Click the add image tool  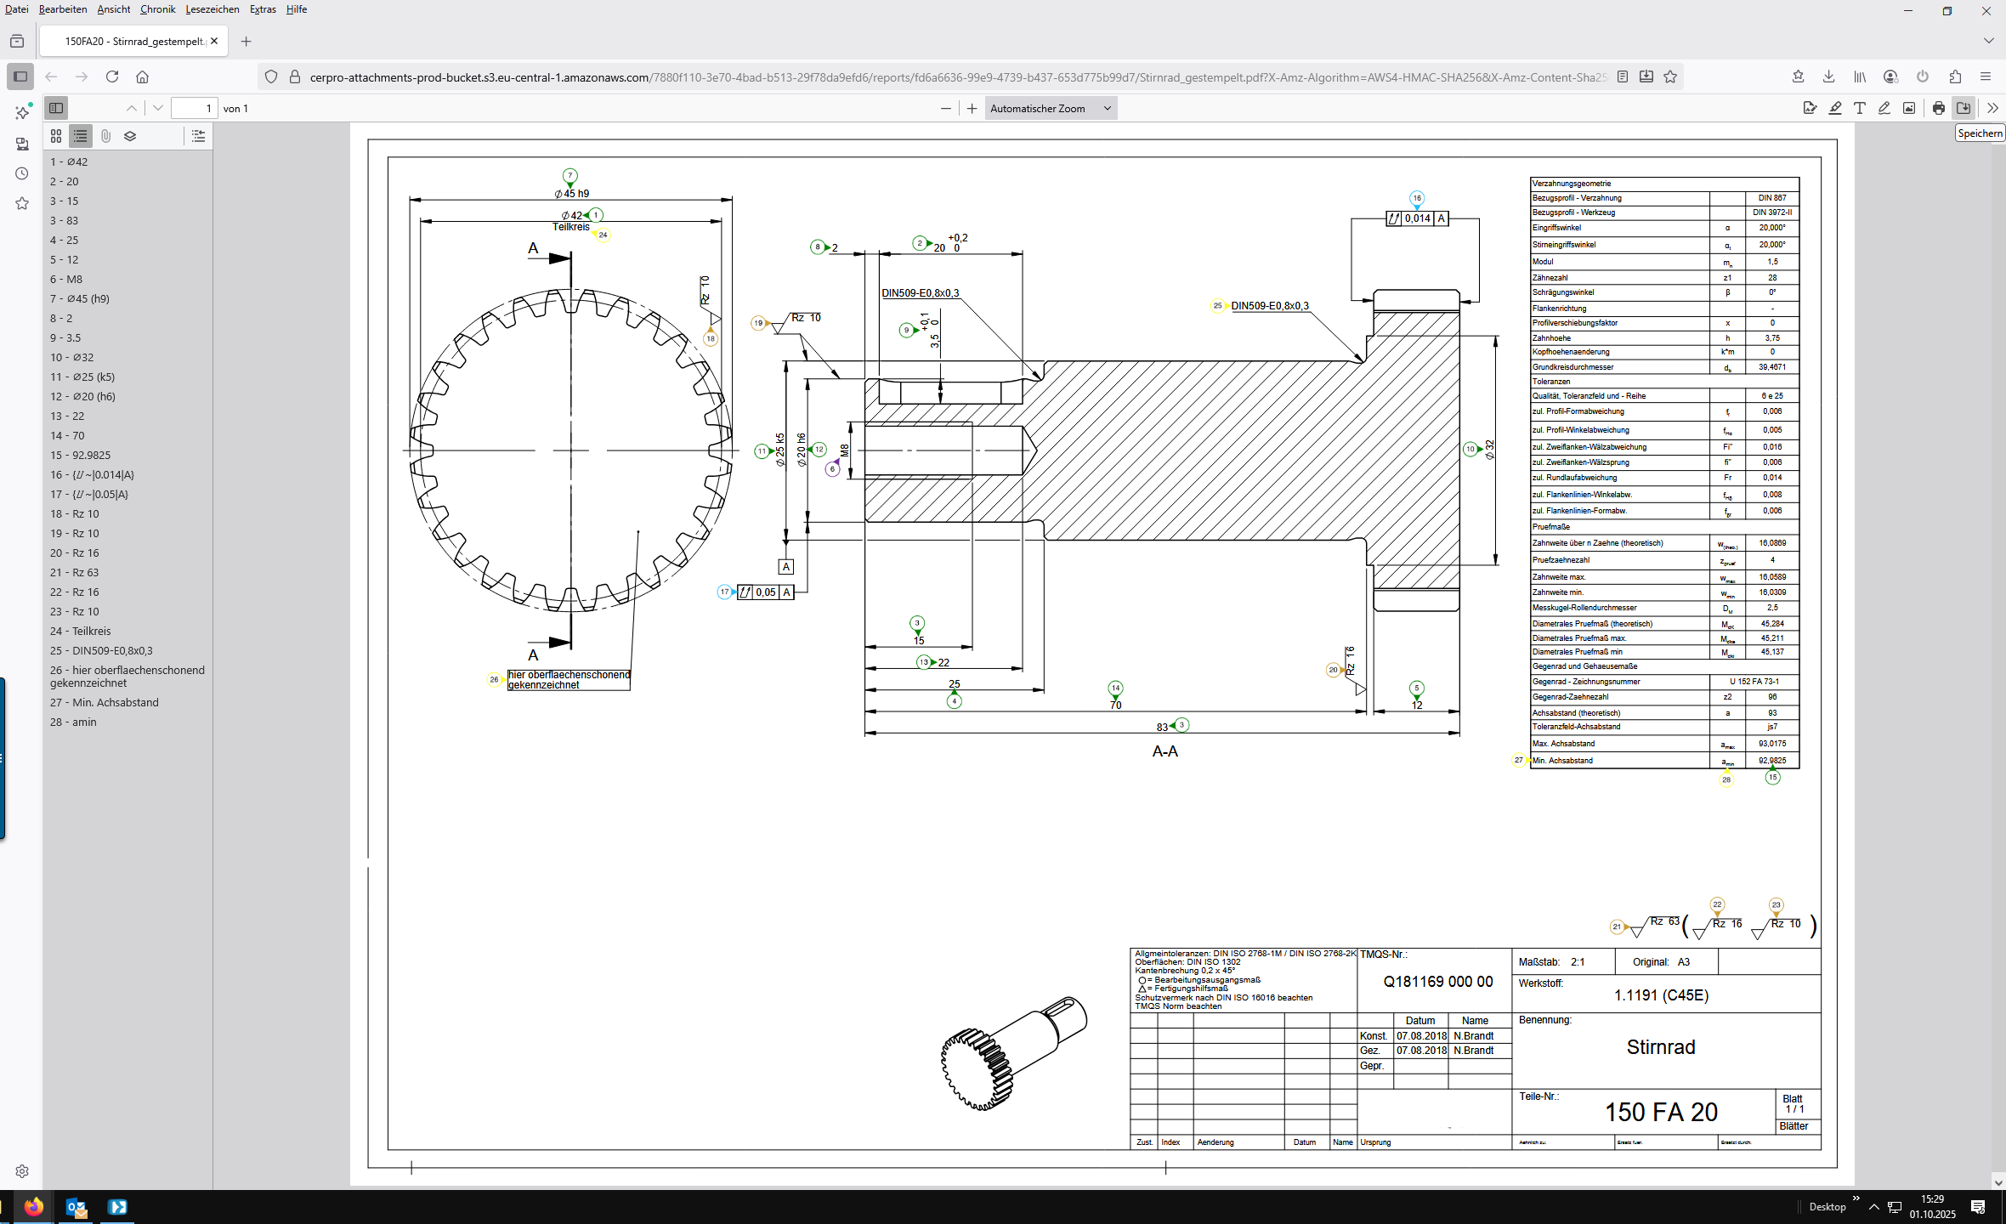coord(1909,108)
